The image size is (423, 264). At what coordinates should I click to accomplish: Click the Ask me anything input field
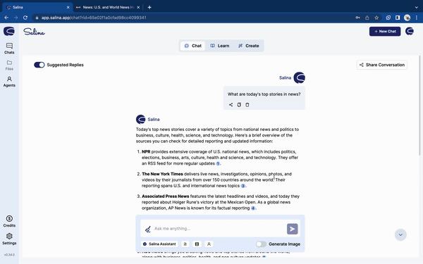pyautogui.click(x=219, y=229)
